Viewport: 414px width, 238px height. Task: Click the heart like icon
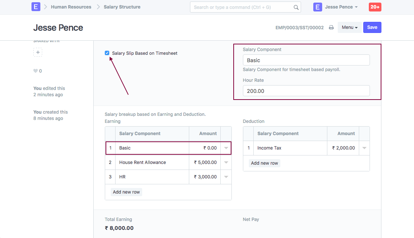click(x=36, y=71)
